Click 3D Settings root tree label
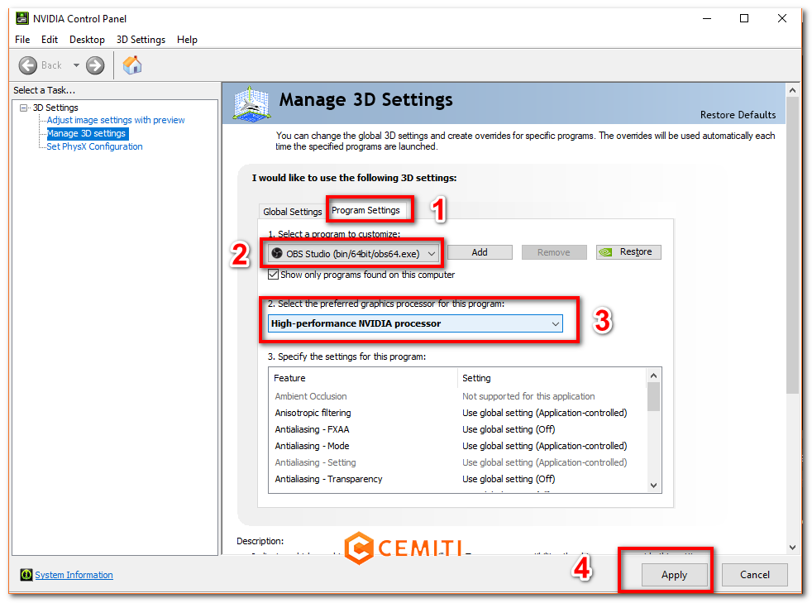This screenshot has width=812, height=603. pyautogui.click(x=55, y=108)
